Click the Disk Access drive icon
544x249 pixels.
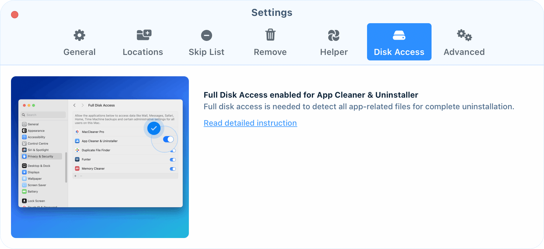(x=399, y=35)
